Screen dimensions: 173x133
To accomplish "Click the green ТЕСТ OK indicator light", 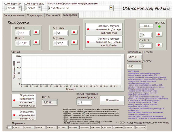I will click(x=159, y=27).
